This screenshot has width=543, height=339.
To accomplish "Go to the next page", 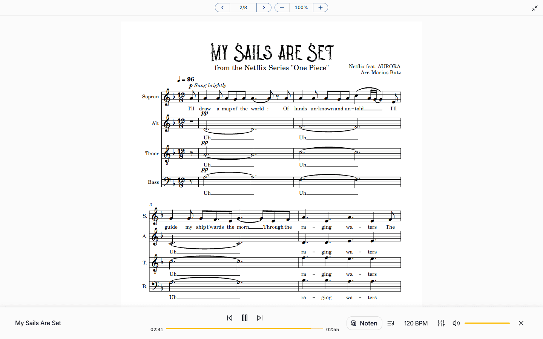I will 264,8.
